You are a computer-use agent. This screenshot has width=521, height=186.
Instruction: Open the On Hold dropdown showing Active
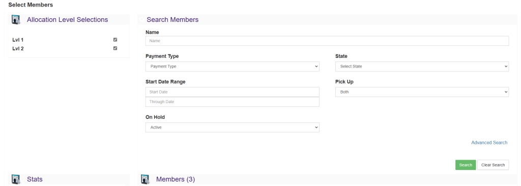pyautogui.click(x=232, y=127)
